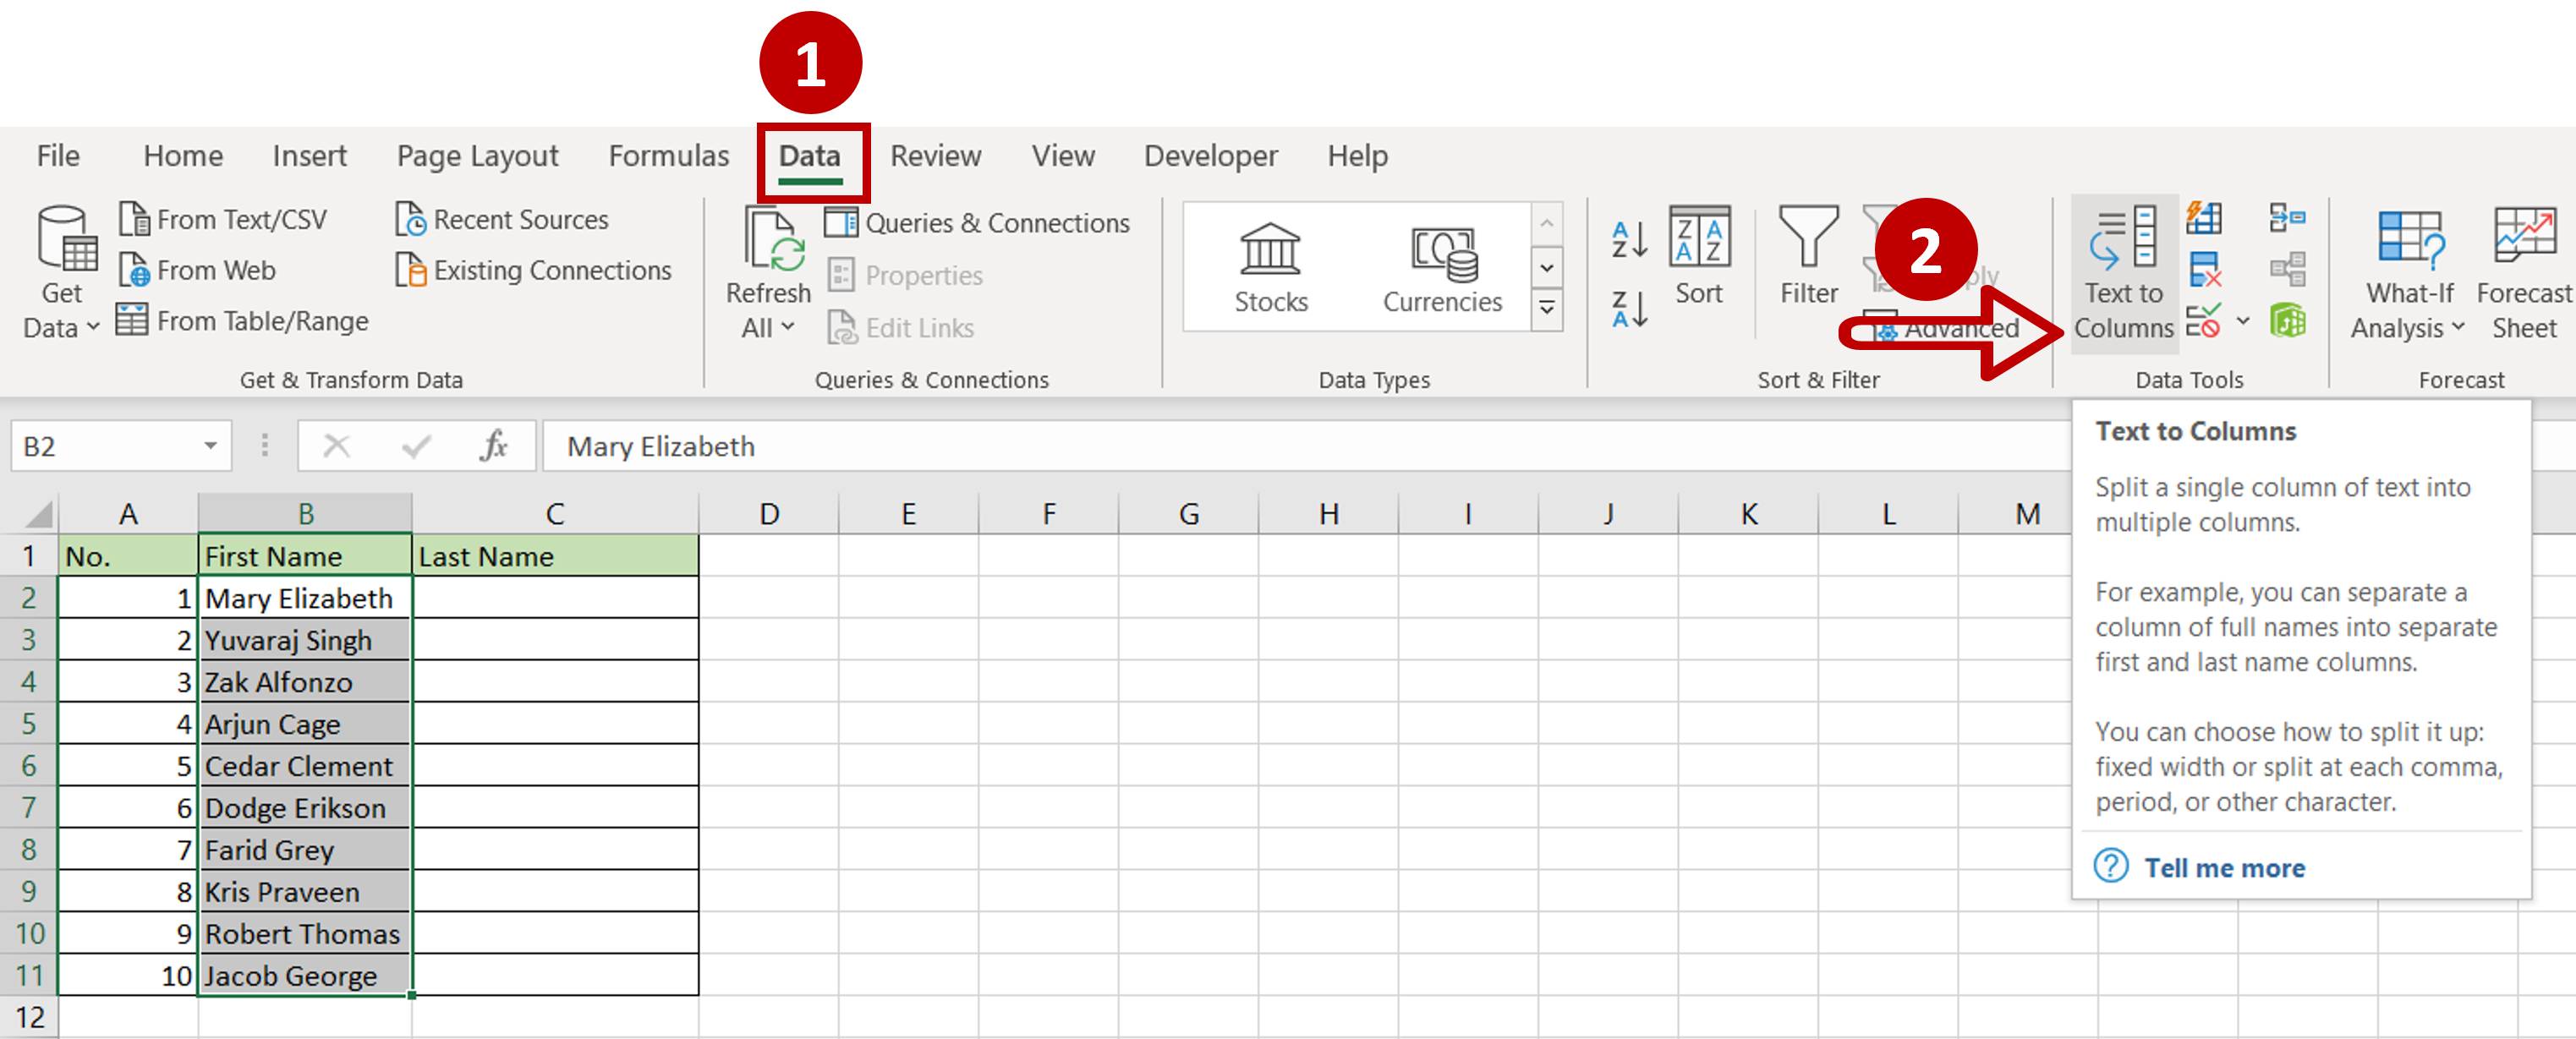Switch to the Home tab

[x=183, y=156]
